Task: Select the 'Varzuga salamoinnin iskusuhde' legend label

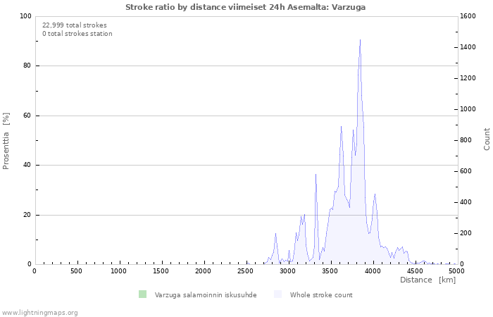Action: 205,295
